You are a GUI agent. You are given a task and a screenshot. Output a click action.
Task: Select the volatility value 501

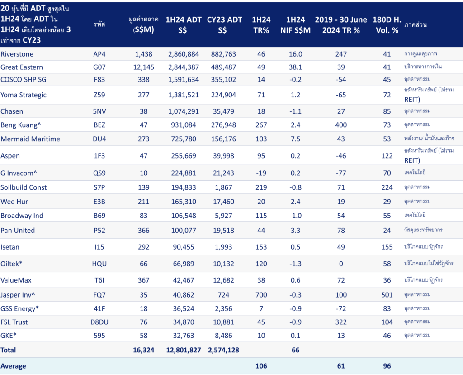click(387, 295)
